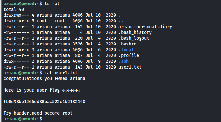This screenshot has height=122, width=221.
Task: Click the 'ls -al' command text
Action: point(52,4)
